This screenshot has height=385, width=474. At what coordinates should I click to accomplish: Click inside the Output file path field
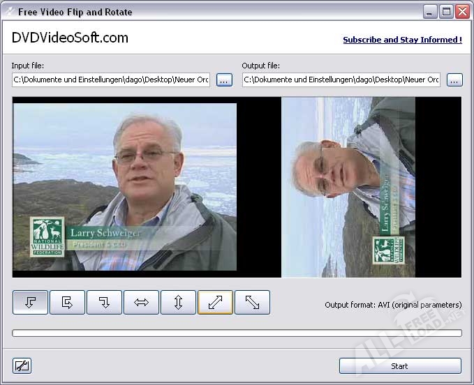[x=341, y=80]
